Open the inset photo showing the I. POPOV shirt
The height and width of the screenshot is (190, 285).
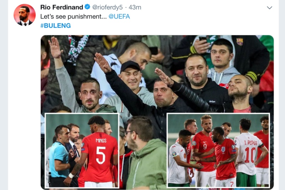click(x=218, y=150)
